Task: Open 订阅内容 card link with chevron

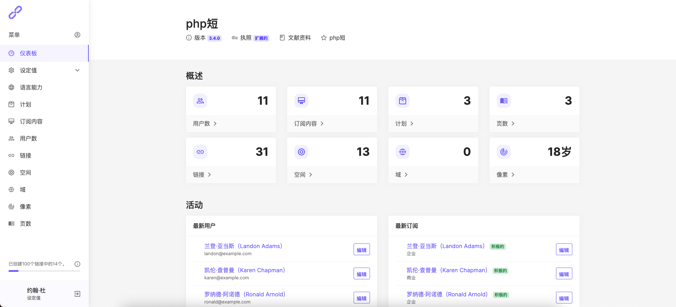Action: pos(309,124)
